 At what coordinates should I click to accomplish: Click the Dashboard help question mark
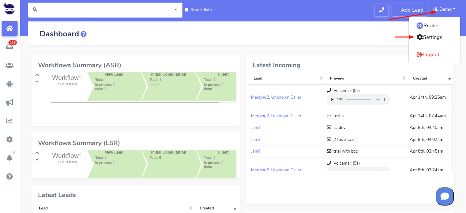[x=84, y=34]
